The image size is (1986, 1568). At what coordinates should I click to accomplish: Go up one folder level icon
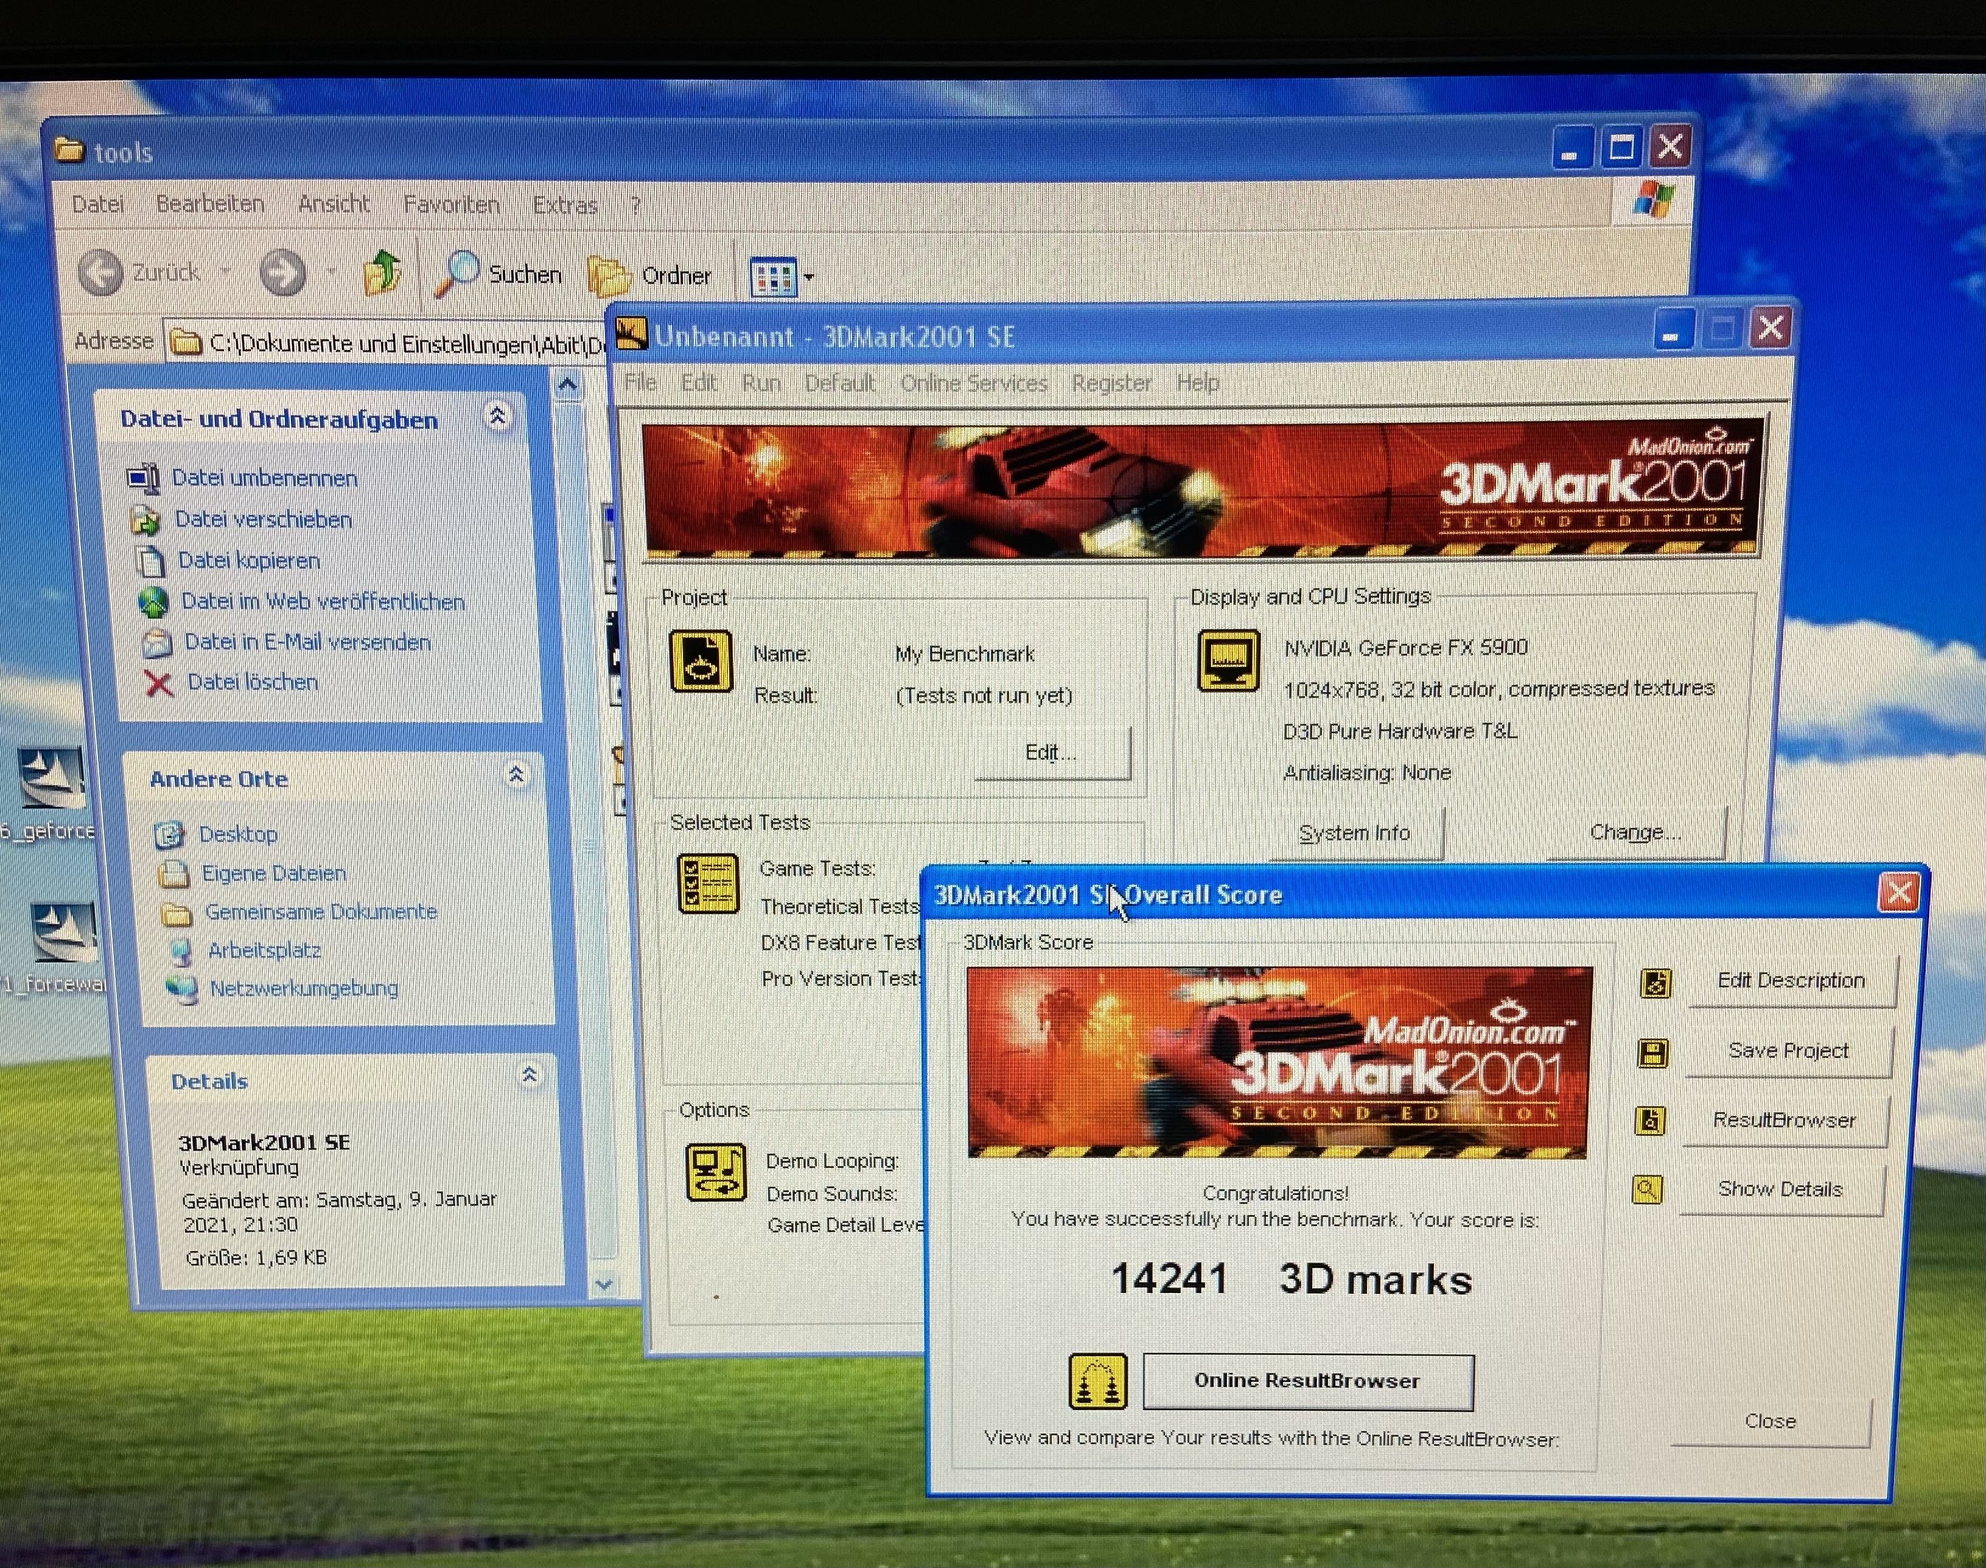[x=382, y=273]
